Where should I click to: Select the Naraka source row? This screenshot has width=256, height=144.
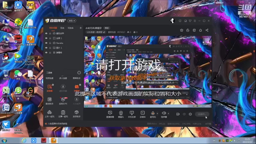point(63,43)
